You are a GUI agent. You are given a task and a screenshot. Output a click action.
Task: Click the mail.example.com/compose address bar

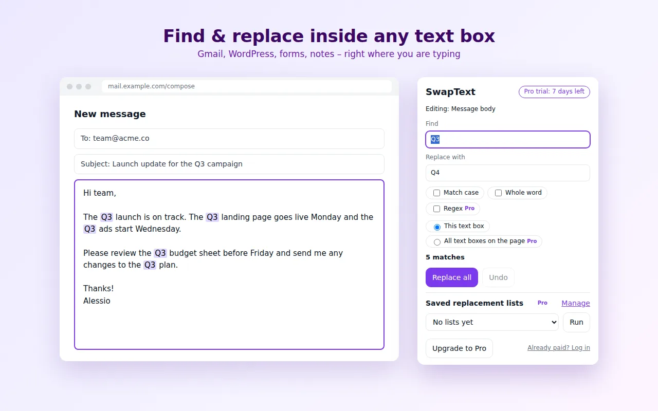(x=247, y=86)
